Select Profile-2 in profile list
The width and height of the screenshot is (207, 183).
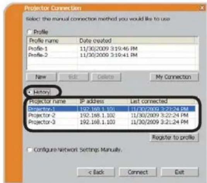pyautogui.click(x=38, y=55)
